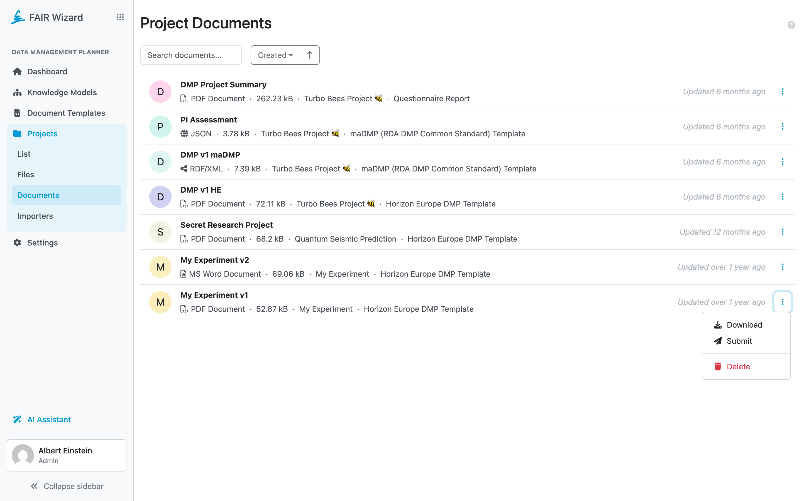This screenshot has width=802, height=501.
Task: Open the Secret Research Project document title
Action: pos(226,225)
